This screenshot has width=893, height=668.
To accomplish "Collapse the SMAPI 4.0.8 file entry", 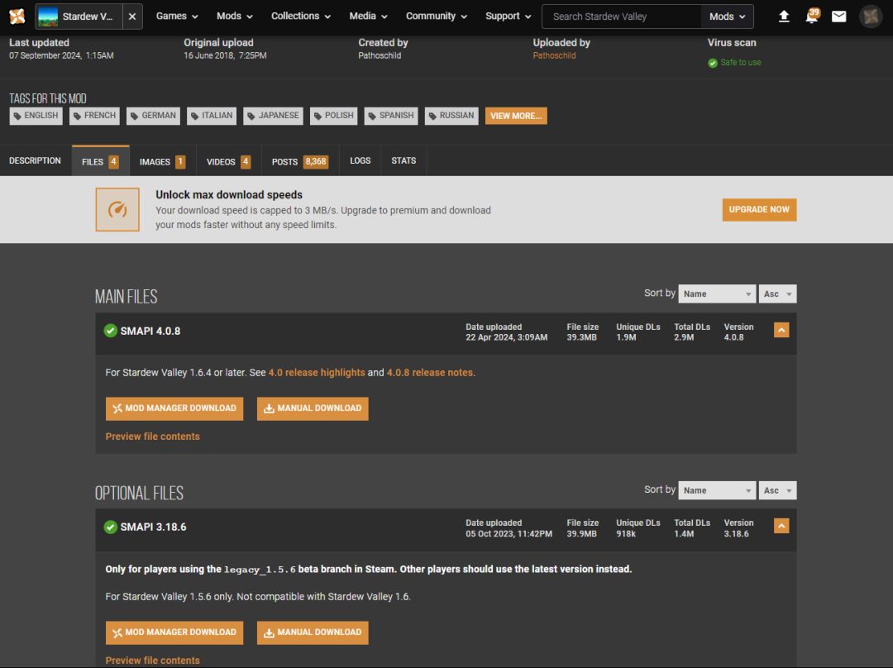I will [x=781, y=331].
